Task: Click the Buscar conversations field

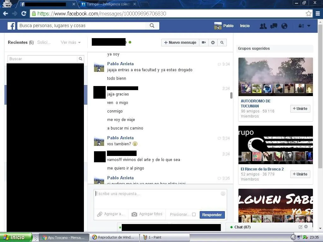Action: coord(43,59)
